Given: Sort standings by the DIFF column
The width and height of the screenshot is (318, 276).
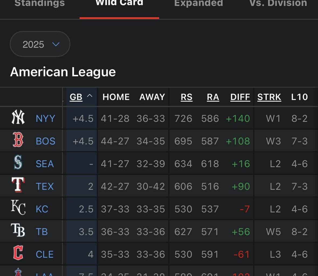Looking at the screenshot, I should click(x=240, y=97).
